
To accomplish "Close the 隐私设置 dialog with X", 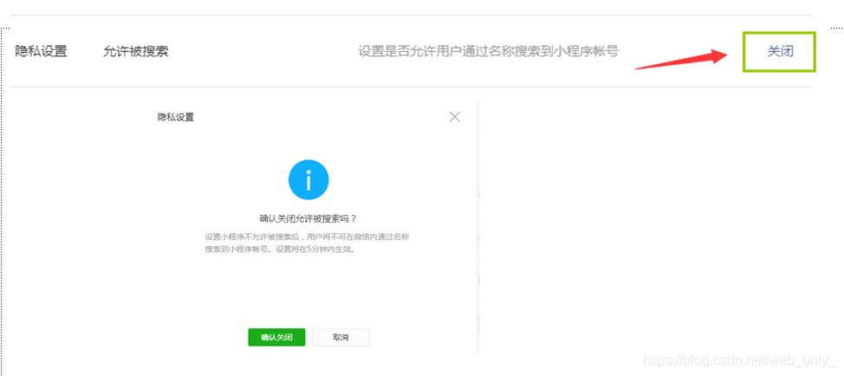I will coord(455,117).
